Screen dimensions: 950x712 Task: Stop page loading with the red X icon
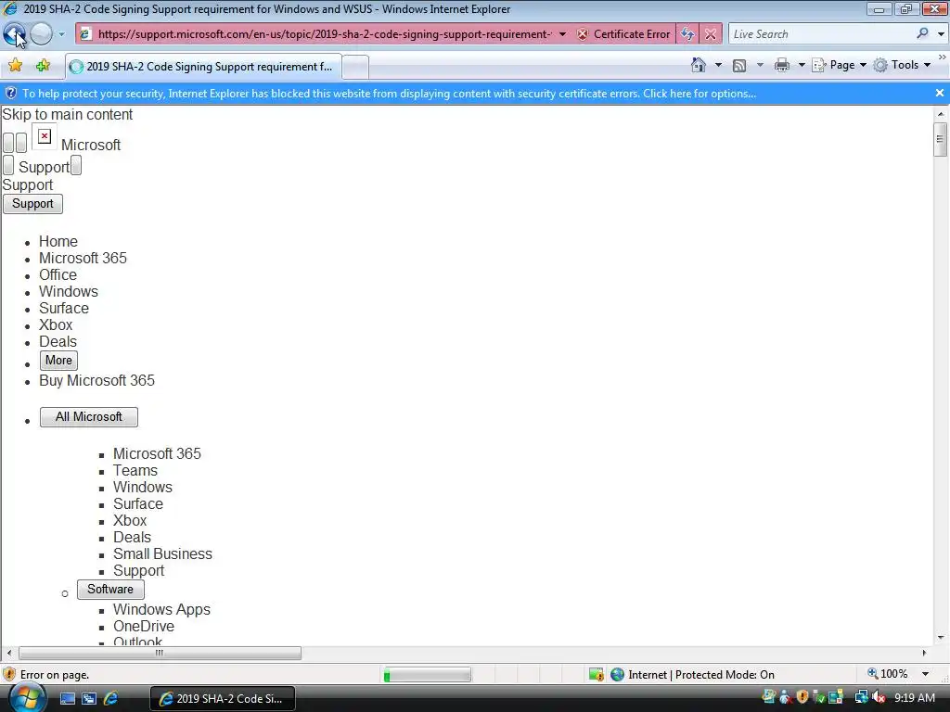click(x=711, y=34)
